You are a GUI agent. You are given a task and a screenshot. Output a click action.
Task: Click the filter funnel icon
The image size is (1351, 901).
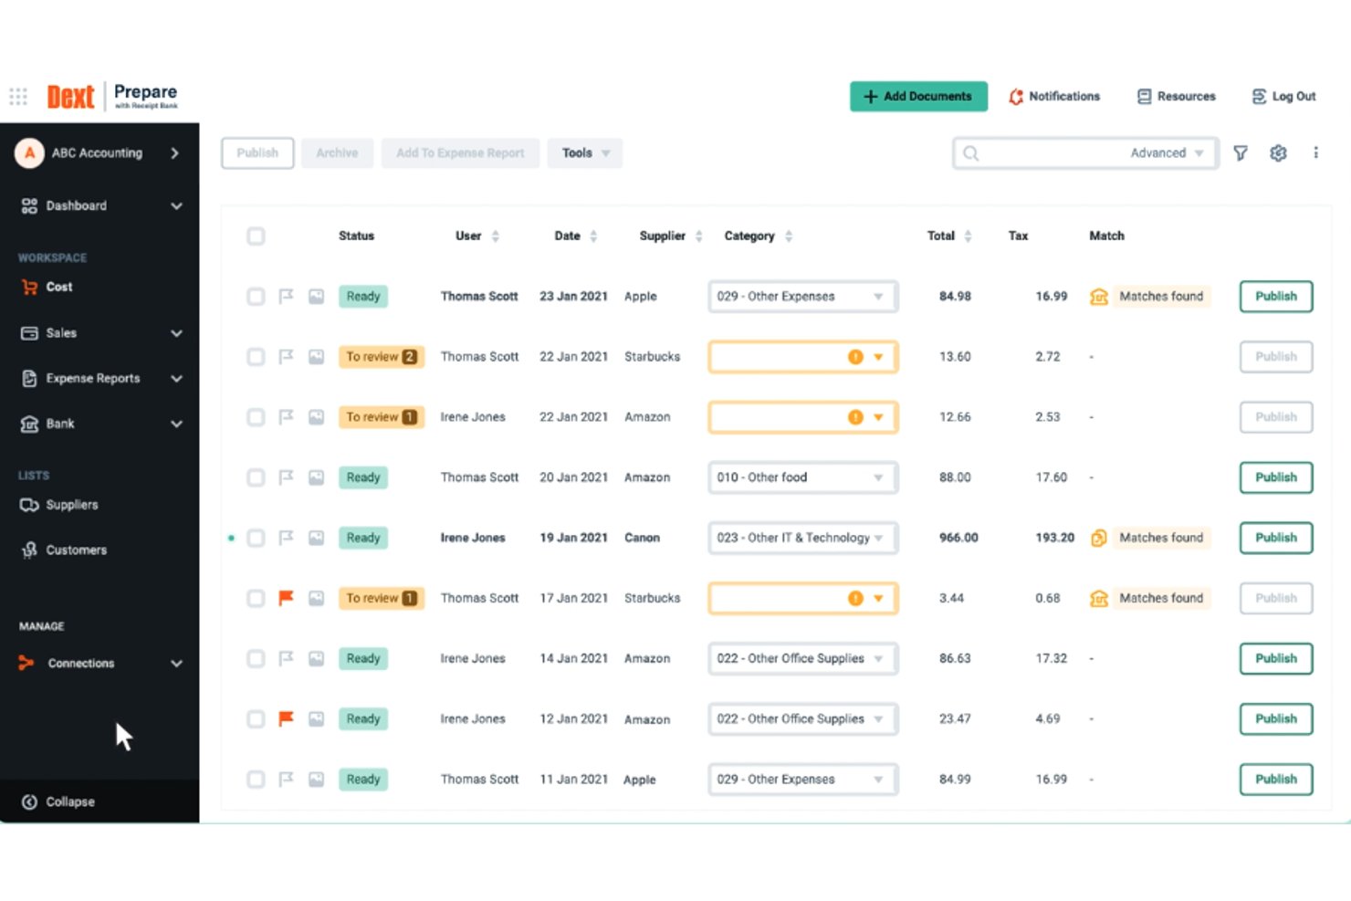1241,153
